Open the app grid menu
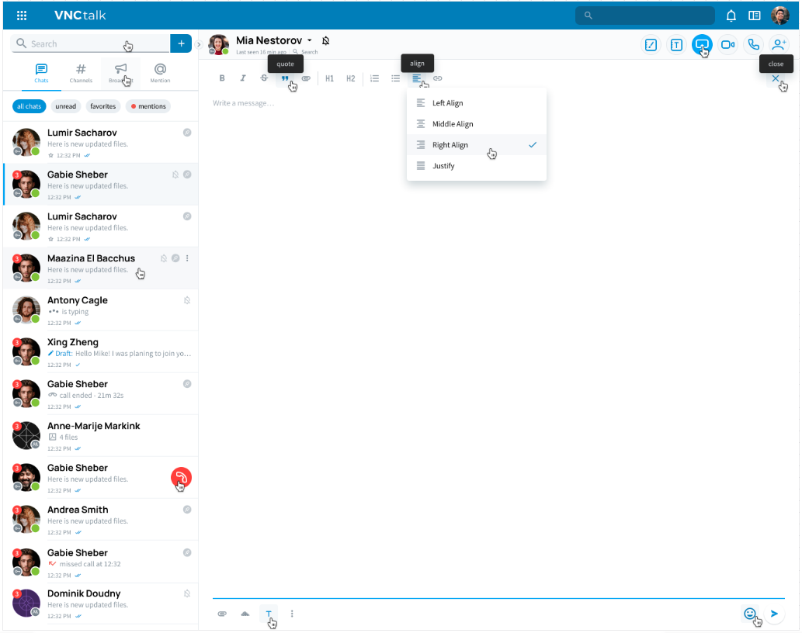Screen dimensions: 802x633 pos(22,16)
